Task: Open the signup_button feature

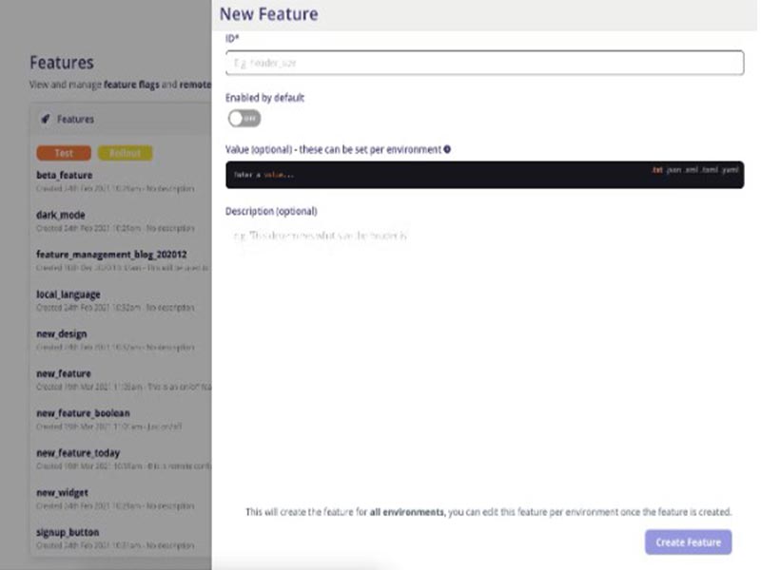Action: 68,532
